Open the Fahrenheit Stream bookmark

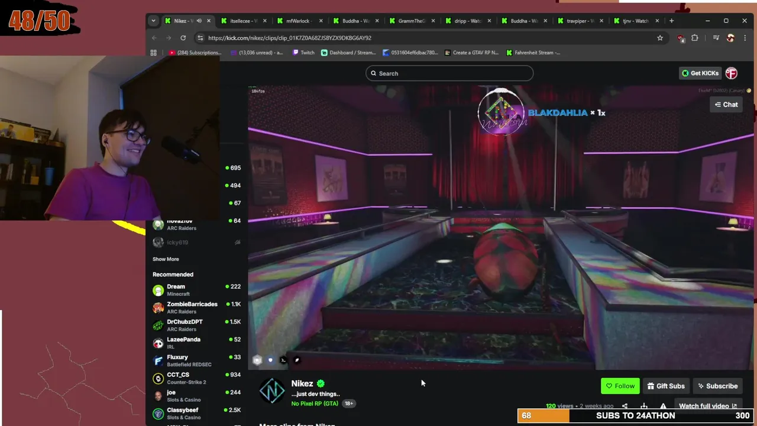pyautogui.click(x=533, y=53)
